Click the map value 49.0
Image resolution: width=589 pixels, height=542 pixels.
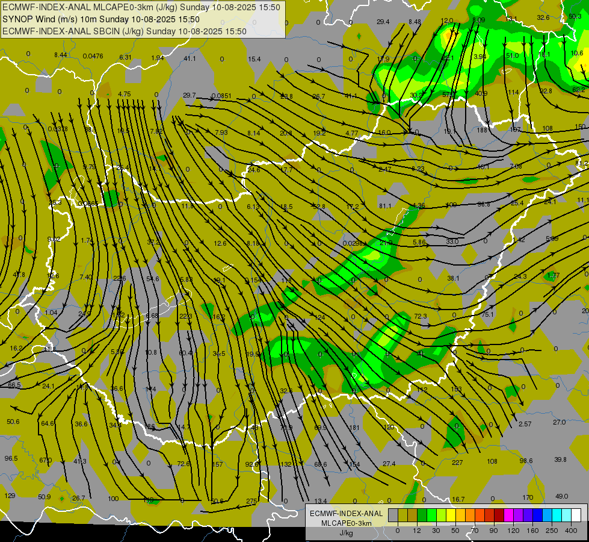pos(561,496)
